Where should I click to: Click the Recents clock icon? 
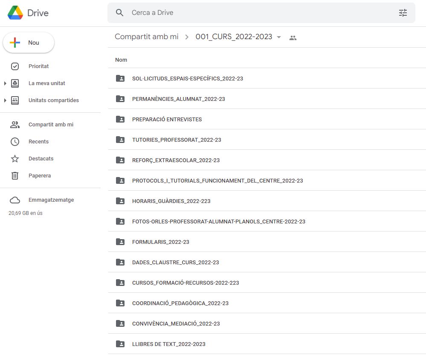pos(15,142)
